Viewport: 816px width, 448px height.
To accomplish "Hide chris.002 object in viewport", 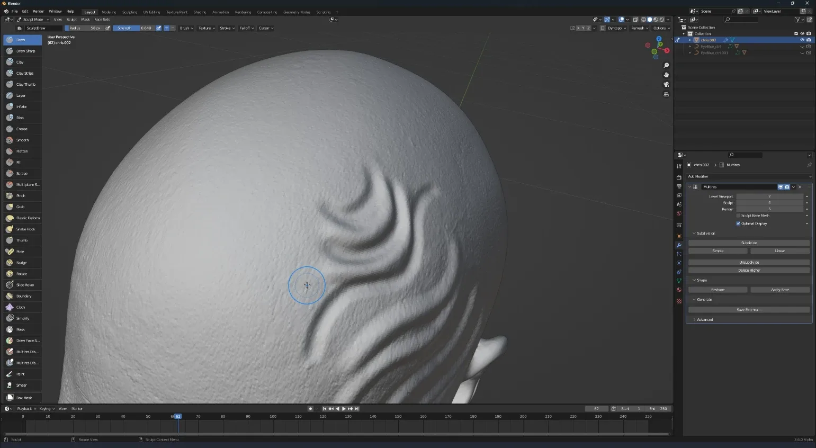I will [x=802, y=40].
